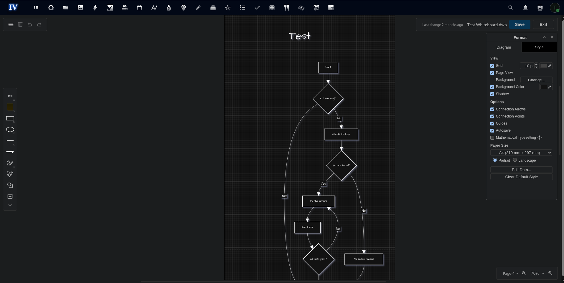Screen dimensions: 564x283
Task: Select the Freehand drawing tool
Action: click(x=10, y=163)
